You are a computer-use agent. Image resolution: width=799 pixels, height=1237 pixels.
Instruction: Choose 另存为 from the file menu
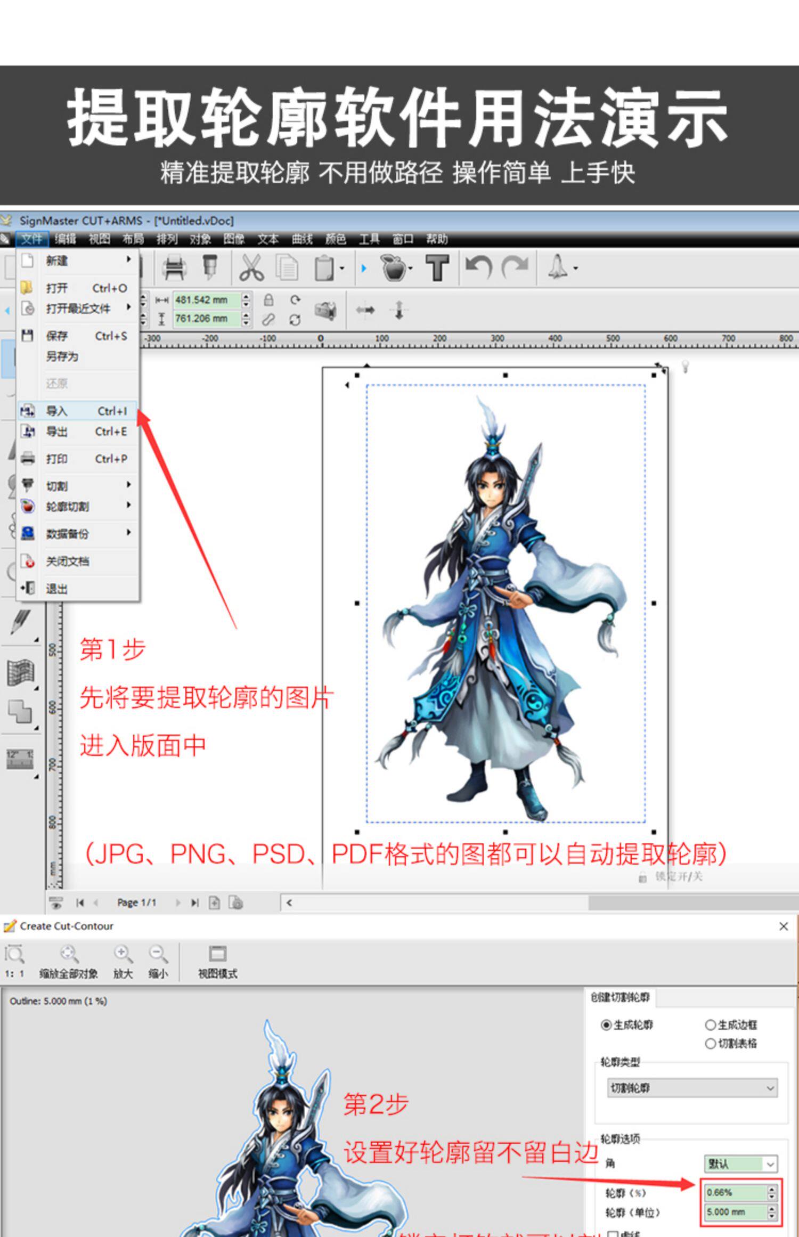tap(78, 356)
